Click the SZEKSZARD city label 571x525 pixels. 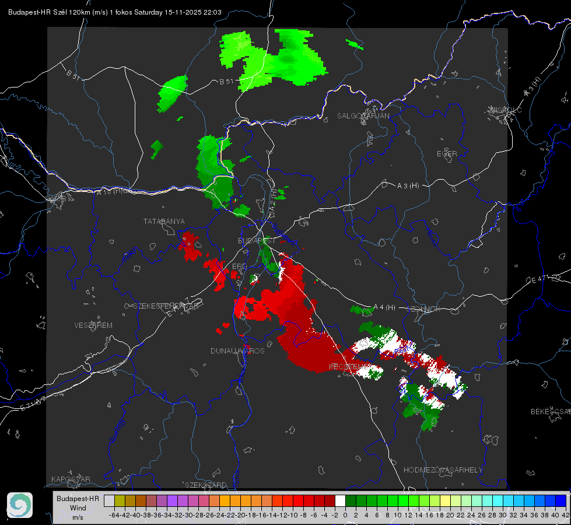[206, 485]
